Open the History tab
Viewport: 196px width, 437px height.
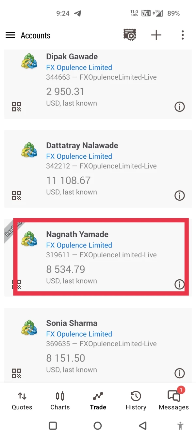(x=136, y=401)
